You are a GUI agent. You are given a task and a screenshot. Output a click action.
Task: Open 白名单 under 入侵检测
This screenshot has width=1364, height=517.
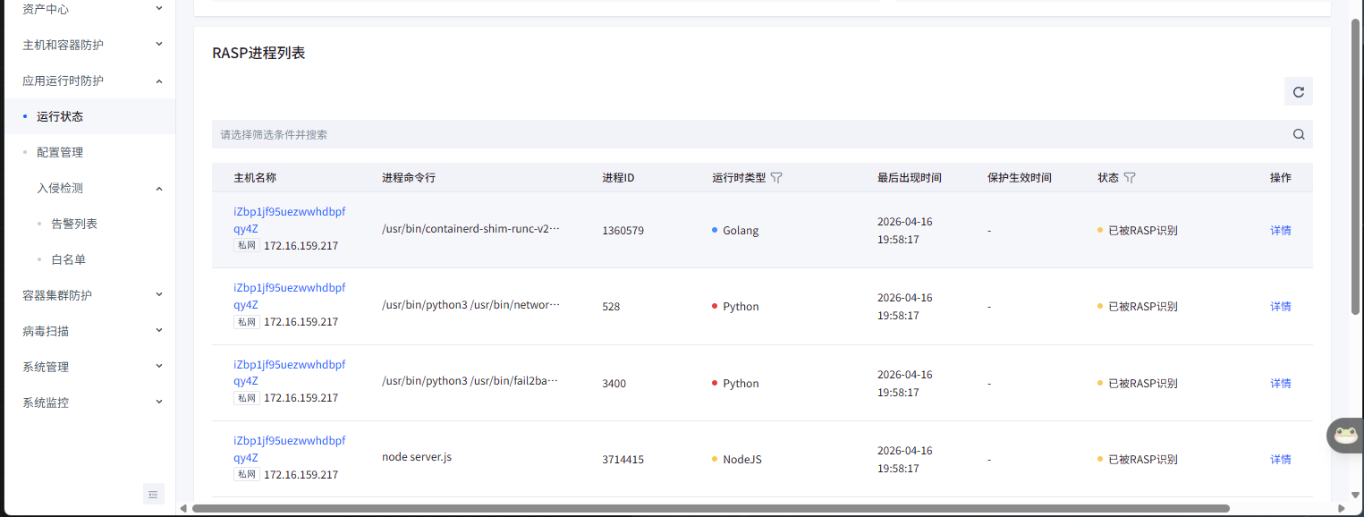point(68,259)
